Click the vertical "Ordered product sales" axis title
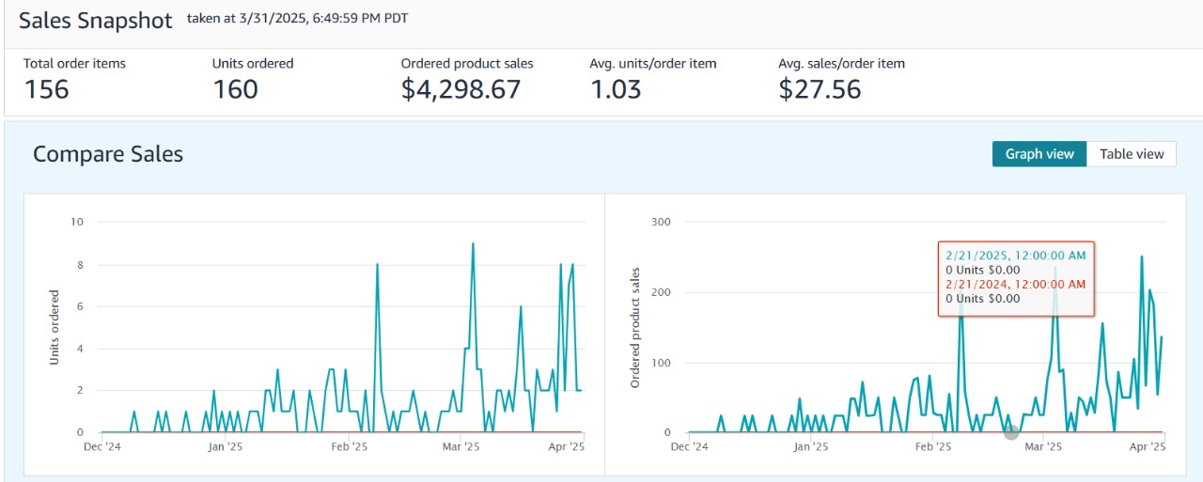1203x482 pixels. pyautogui.click(x=635, y=327)
